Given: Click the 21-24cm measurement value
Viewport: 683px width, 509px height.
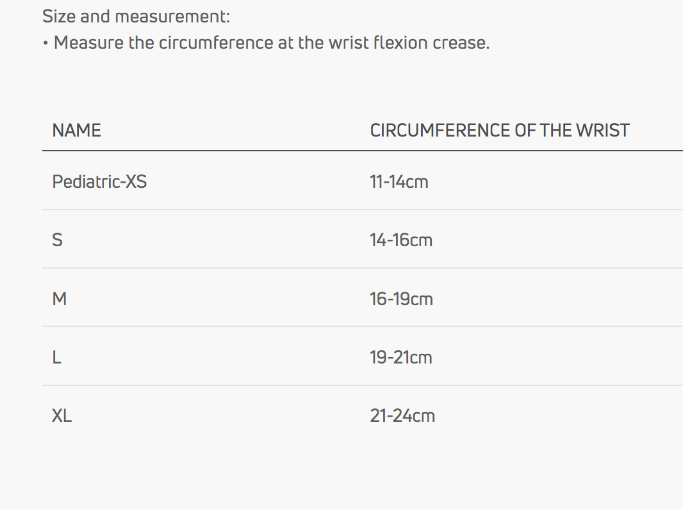Looking at the screenshot, I should (402, 416).
